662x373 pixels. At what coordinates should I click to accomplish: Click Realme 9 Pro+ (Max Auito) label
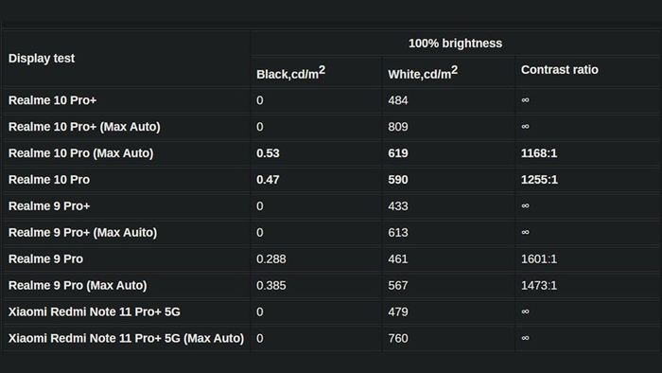tap(83, 232)
